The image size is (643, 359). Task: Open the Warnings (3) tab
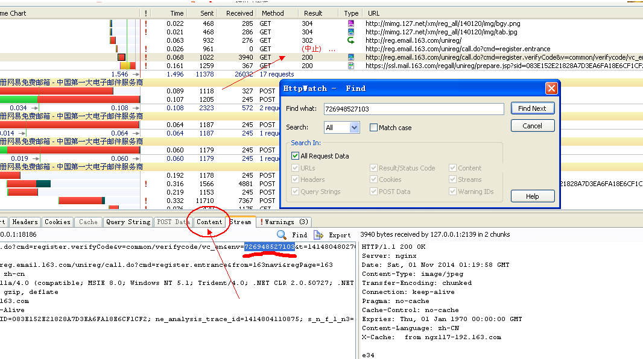284,222
